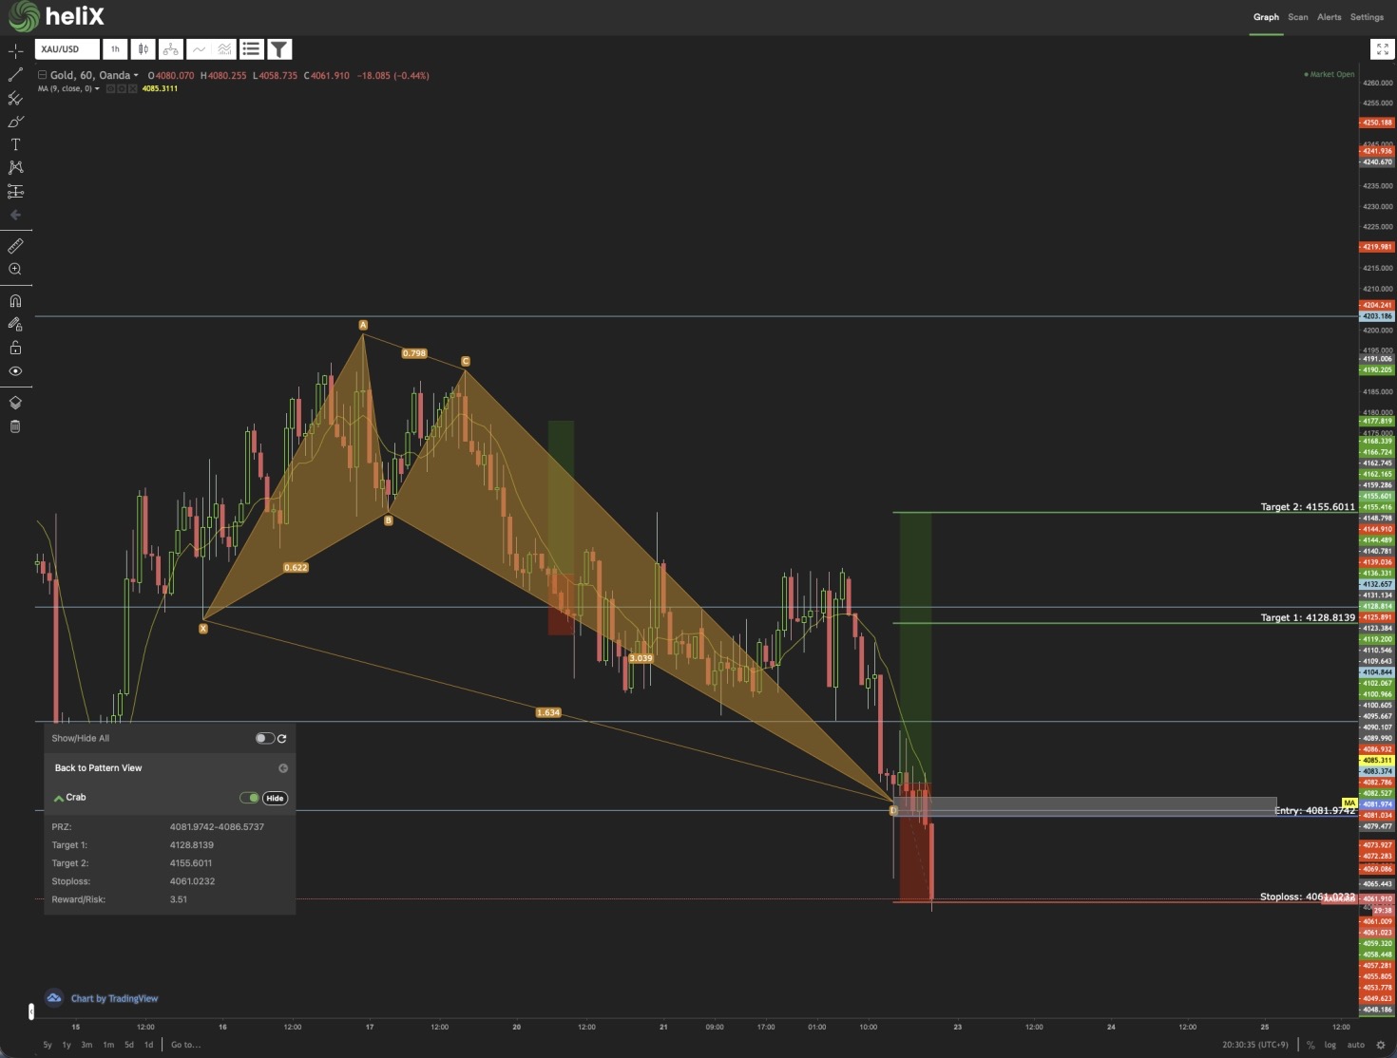Toggle the Show/Hide All switch

[264, 738]
